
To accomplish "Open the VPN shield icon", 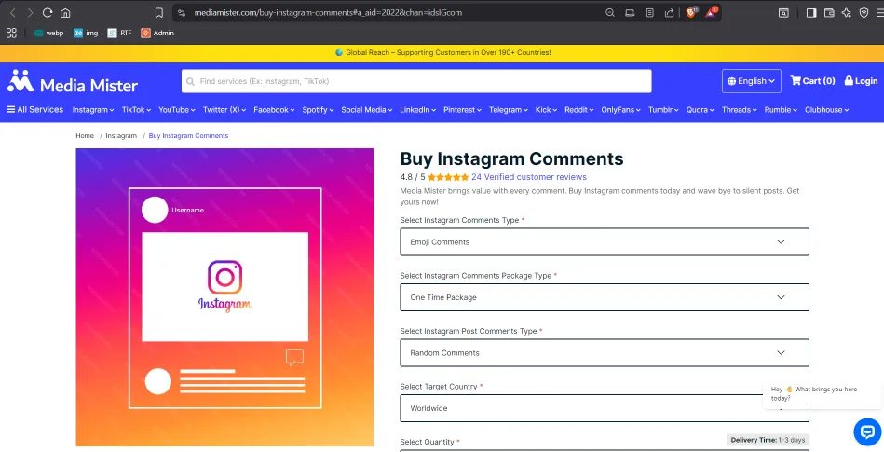I will 864,12.
